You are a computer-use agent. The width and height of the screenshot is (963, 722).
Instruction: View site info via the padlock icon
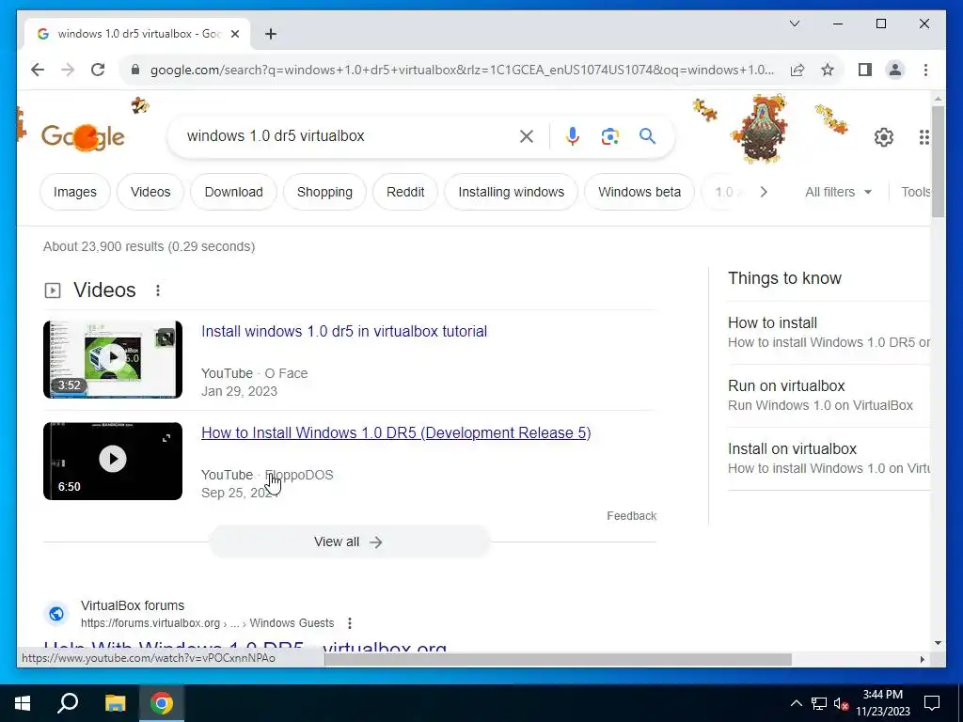click(x=135, y=70)
